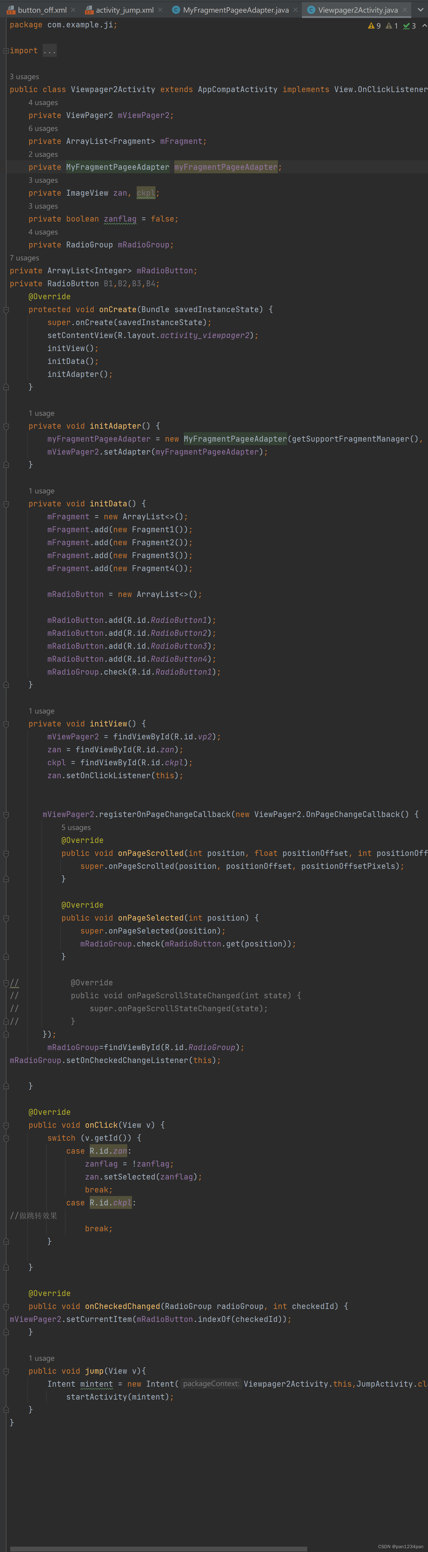Fold the registerOnPageChangeCallback anonymous class
Viewport: 428px width, 1552px height.
6,815
